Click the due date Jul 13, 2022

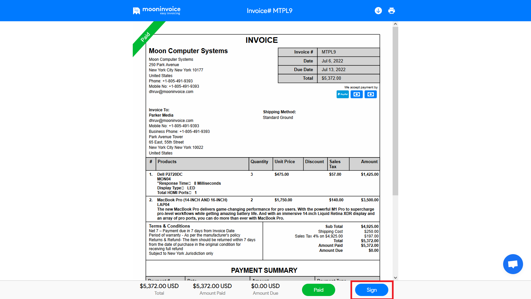click(334, 69)
